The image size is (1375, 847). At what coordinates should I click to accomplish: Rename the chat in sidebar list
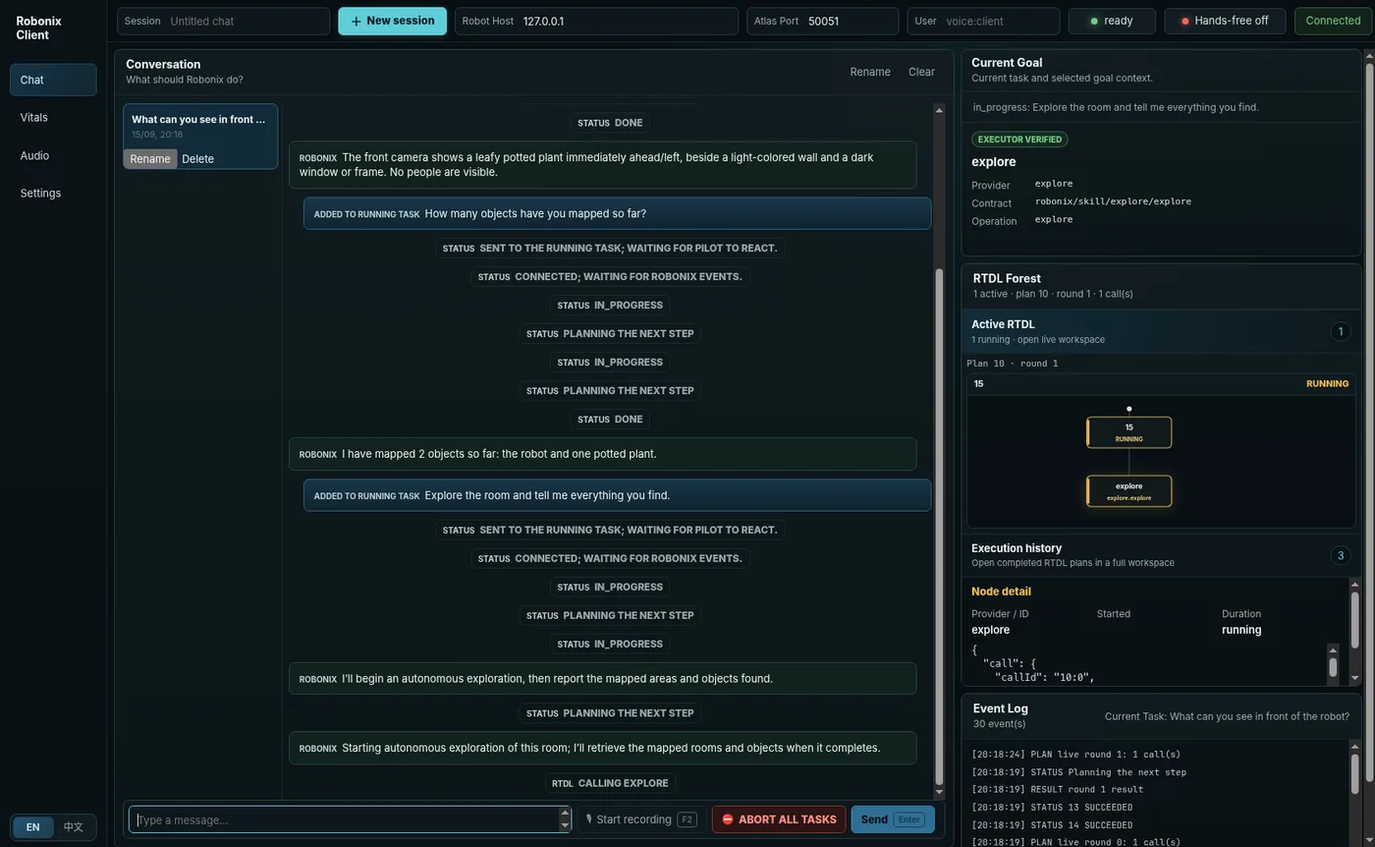(x=150, y=159)
